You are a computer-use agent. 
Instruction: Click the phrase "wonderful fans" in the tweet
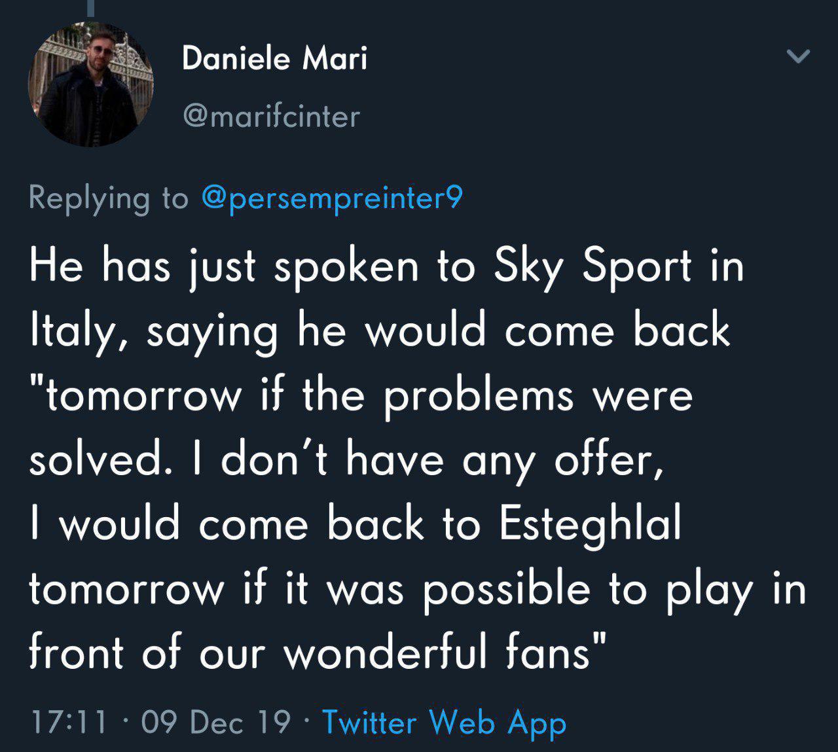pos(439,654)
